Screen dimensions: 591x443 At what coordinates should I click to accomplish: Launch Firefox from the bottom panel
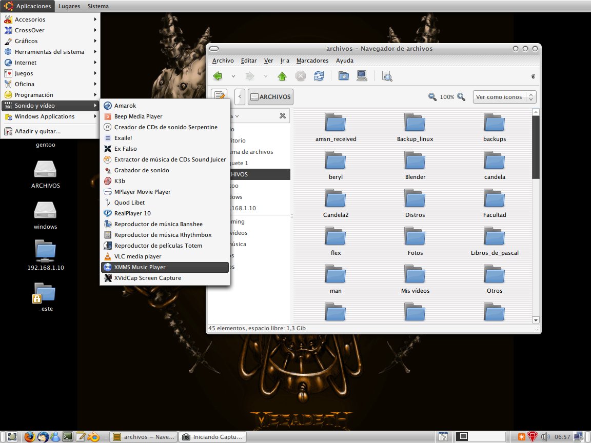click(x=29, y=437)
